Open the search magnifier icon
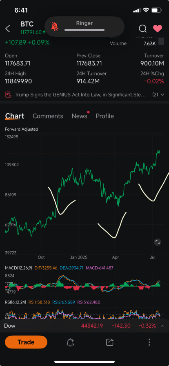The image size is (169, 366). pyautogui.click(x=142, y=29)
